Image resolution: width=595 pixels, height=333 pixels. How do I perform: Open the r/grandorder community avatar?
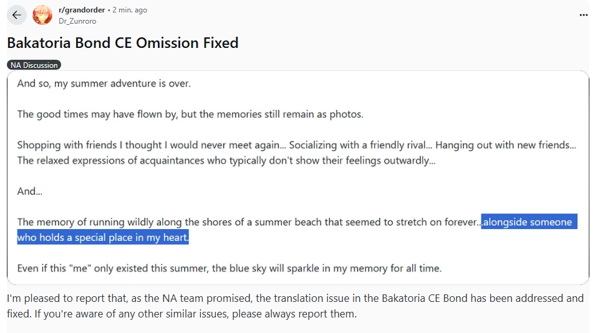[42, 15]
